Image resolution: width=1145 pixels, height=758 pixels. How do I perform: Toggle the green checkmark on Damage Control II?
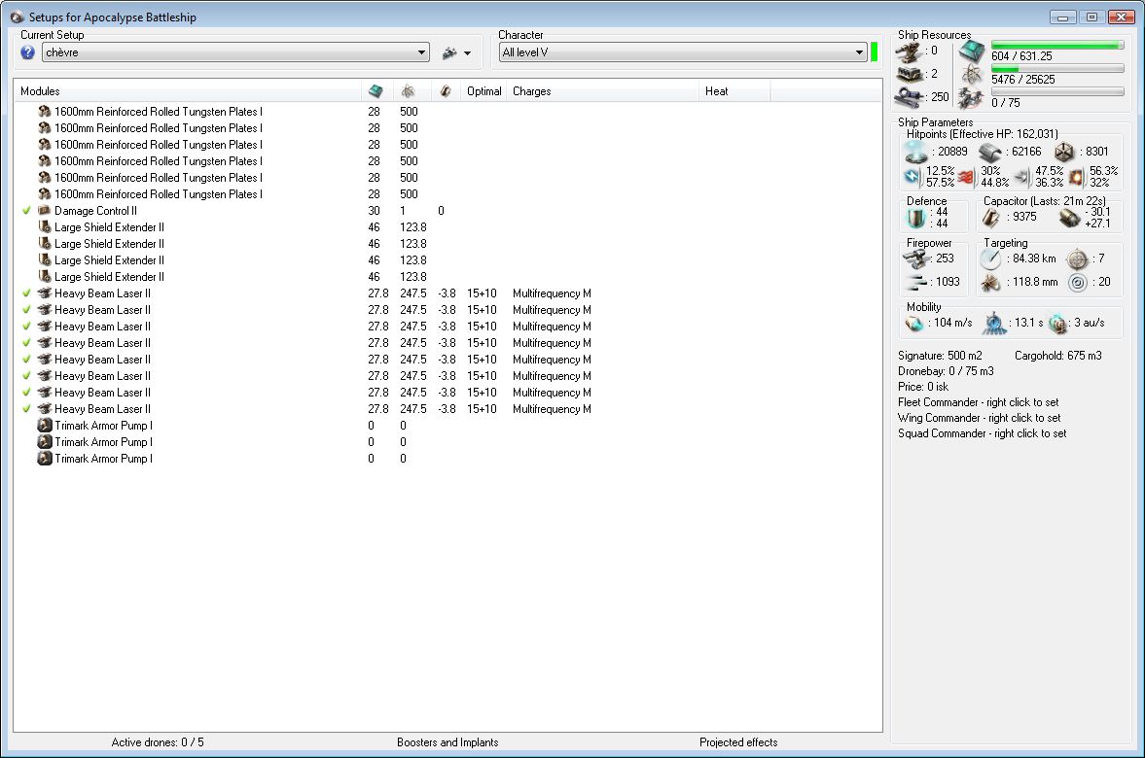tap(27, 210)
